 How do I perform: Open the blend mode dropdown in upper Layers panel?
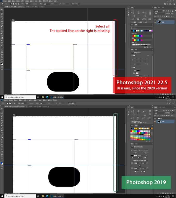(x=159, y=14)
